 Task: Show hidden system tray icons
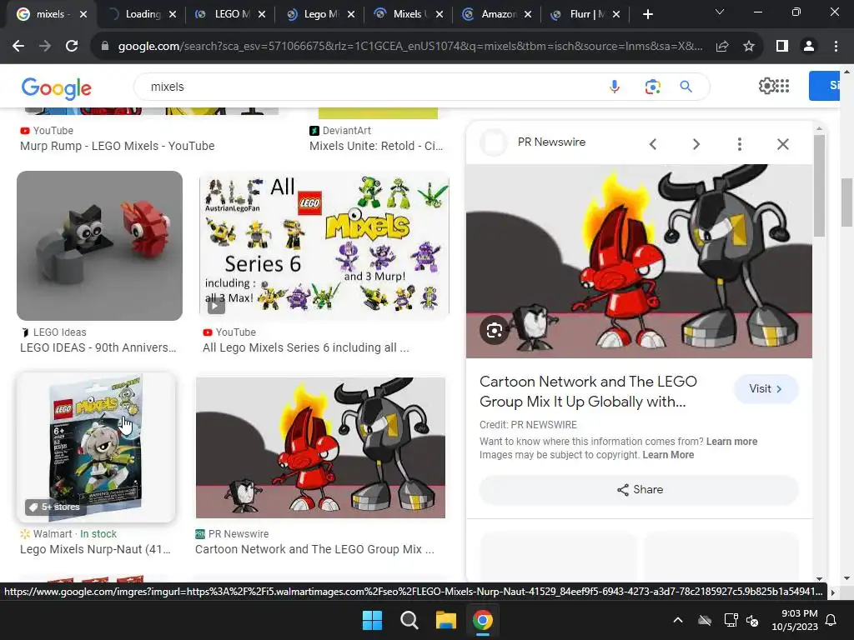[677, 620]
